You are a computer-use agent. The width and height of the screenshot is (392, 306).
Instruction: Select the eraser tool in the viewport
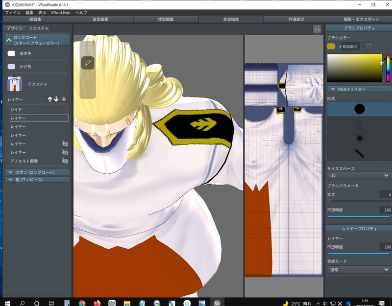point(88,77)
